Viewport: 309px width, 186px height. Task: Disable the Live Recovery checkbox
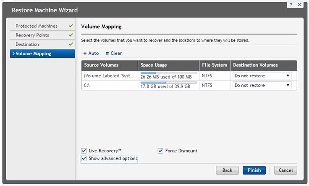[84, 151]
